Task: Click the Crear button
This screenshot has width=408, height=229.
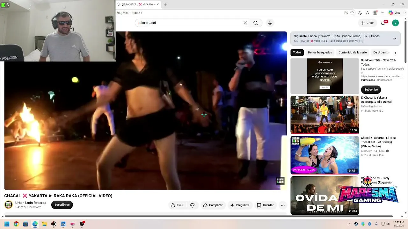Action: pyautogui.click(x=367, y=23)
